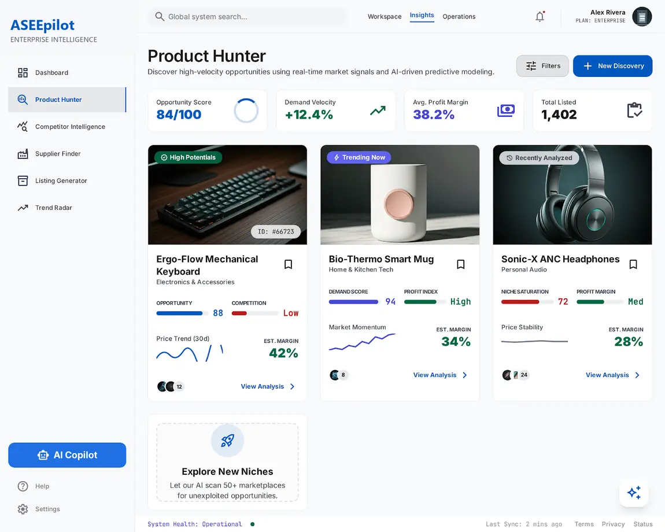
Task: Click the Product Hunter magnifier icon
Action: (x=23, y=99)
